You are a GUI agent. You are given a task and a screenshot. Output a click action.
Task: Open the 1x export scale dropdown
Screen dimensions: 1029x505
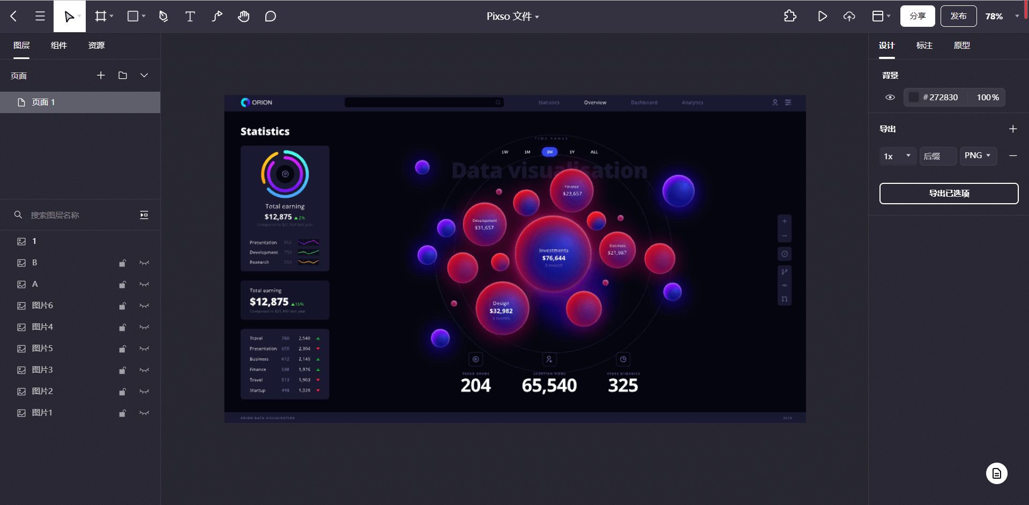coord(897,156)
